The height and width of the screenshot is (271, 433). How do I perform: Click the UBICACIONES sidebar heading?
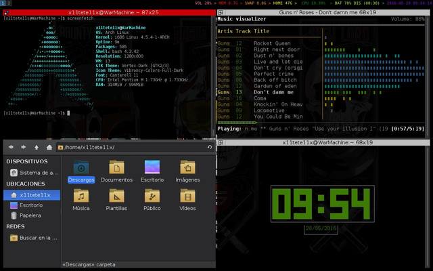[26, 184]
